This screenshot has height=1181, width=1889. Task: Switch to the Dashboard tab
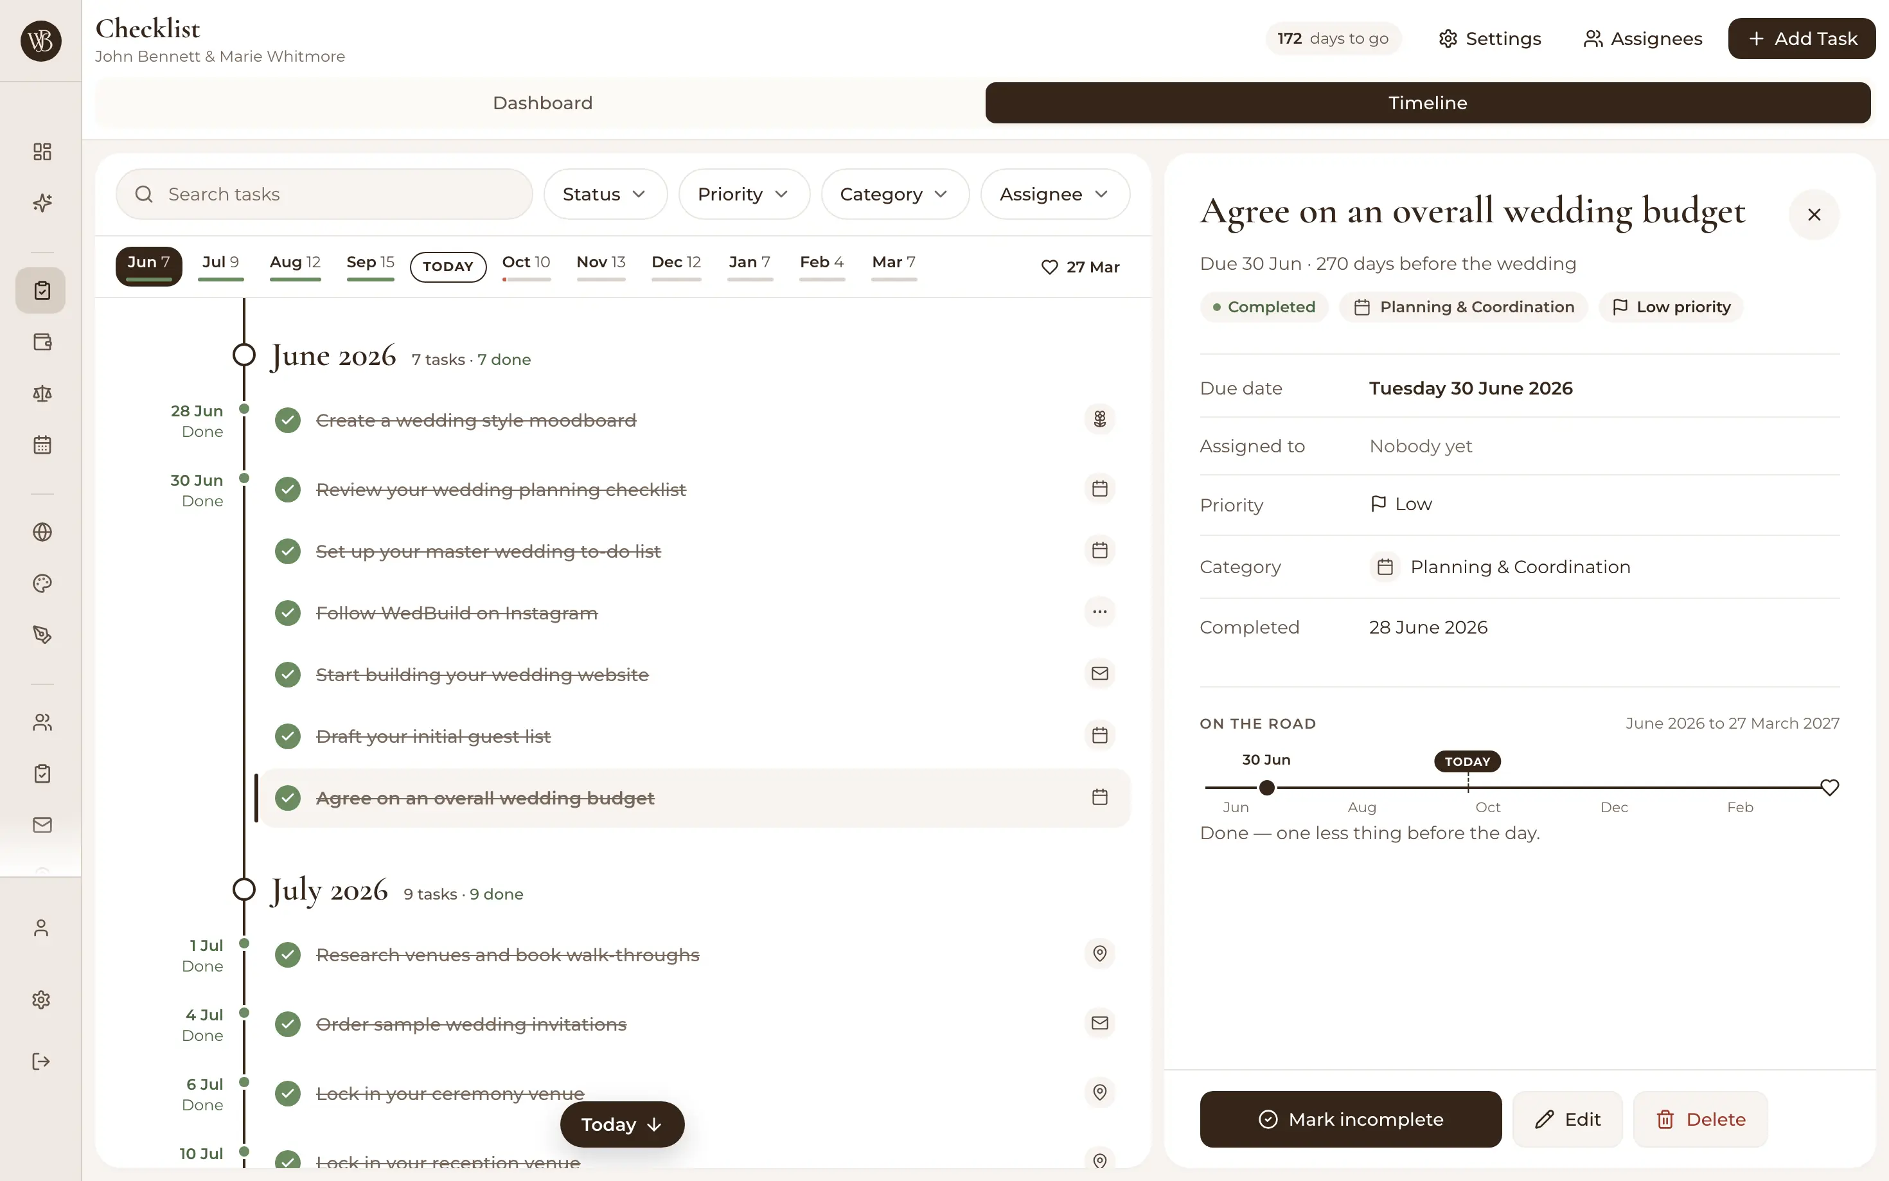pyautogui.click(x=543, y=103)
